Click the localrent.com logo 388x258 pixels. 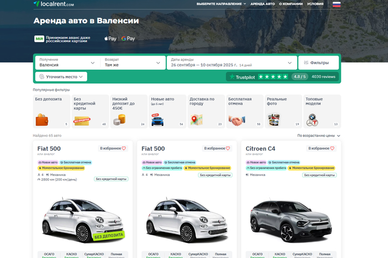(x=53, y=4)
